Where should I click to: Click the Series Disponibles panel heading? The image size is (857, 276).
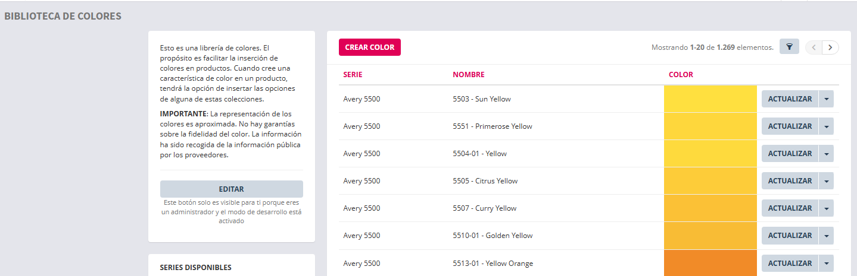[195, 268]
